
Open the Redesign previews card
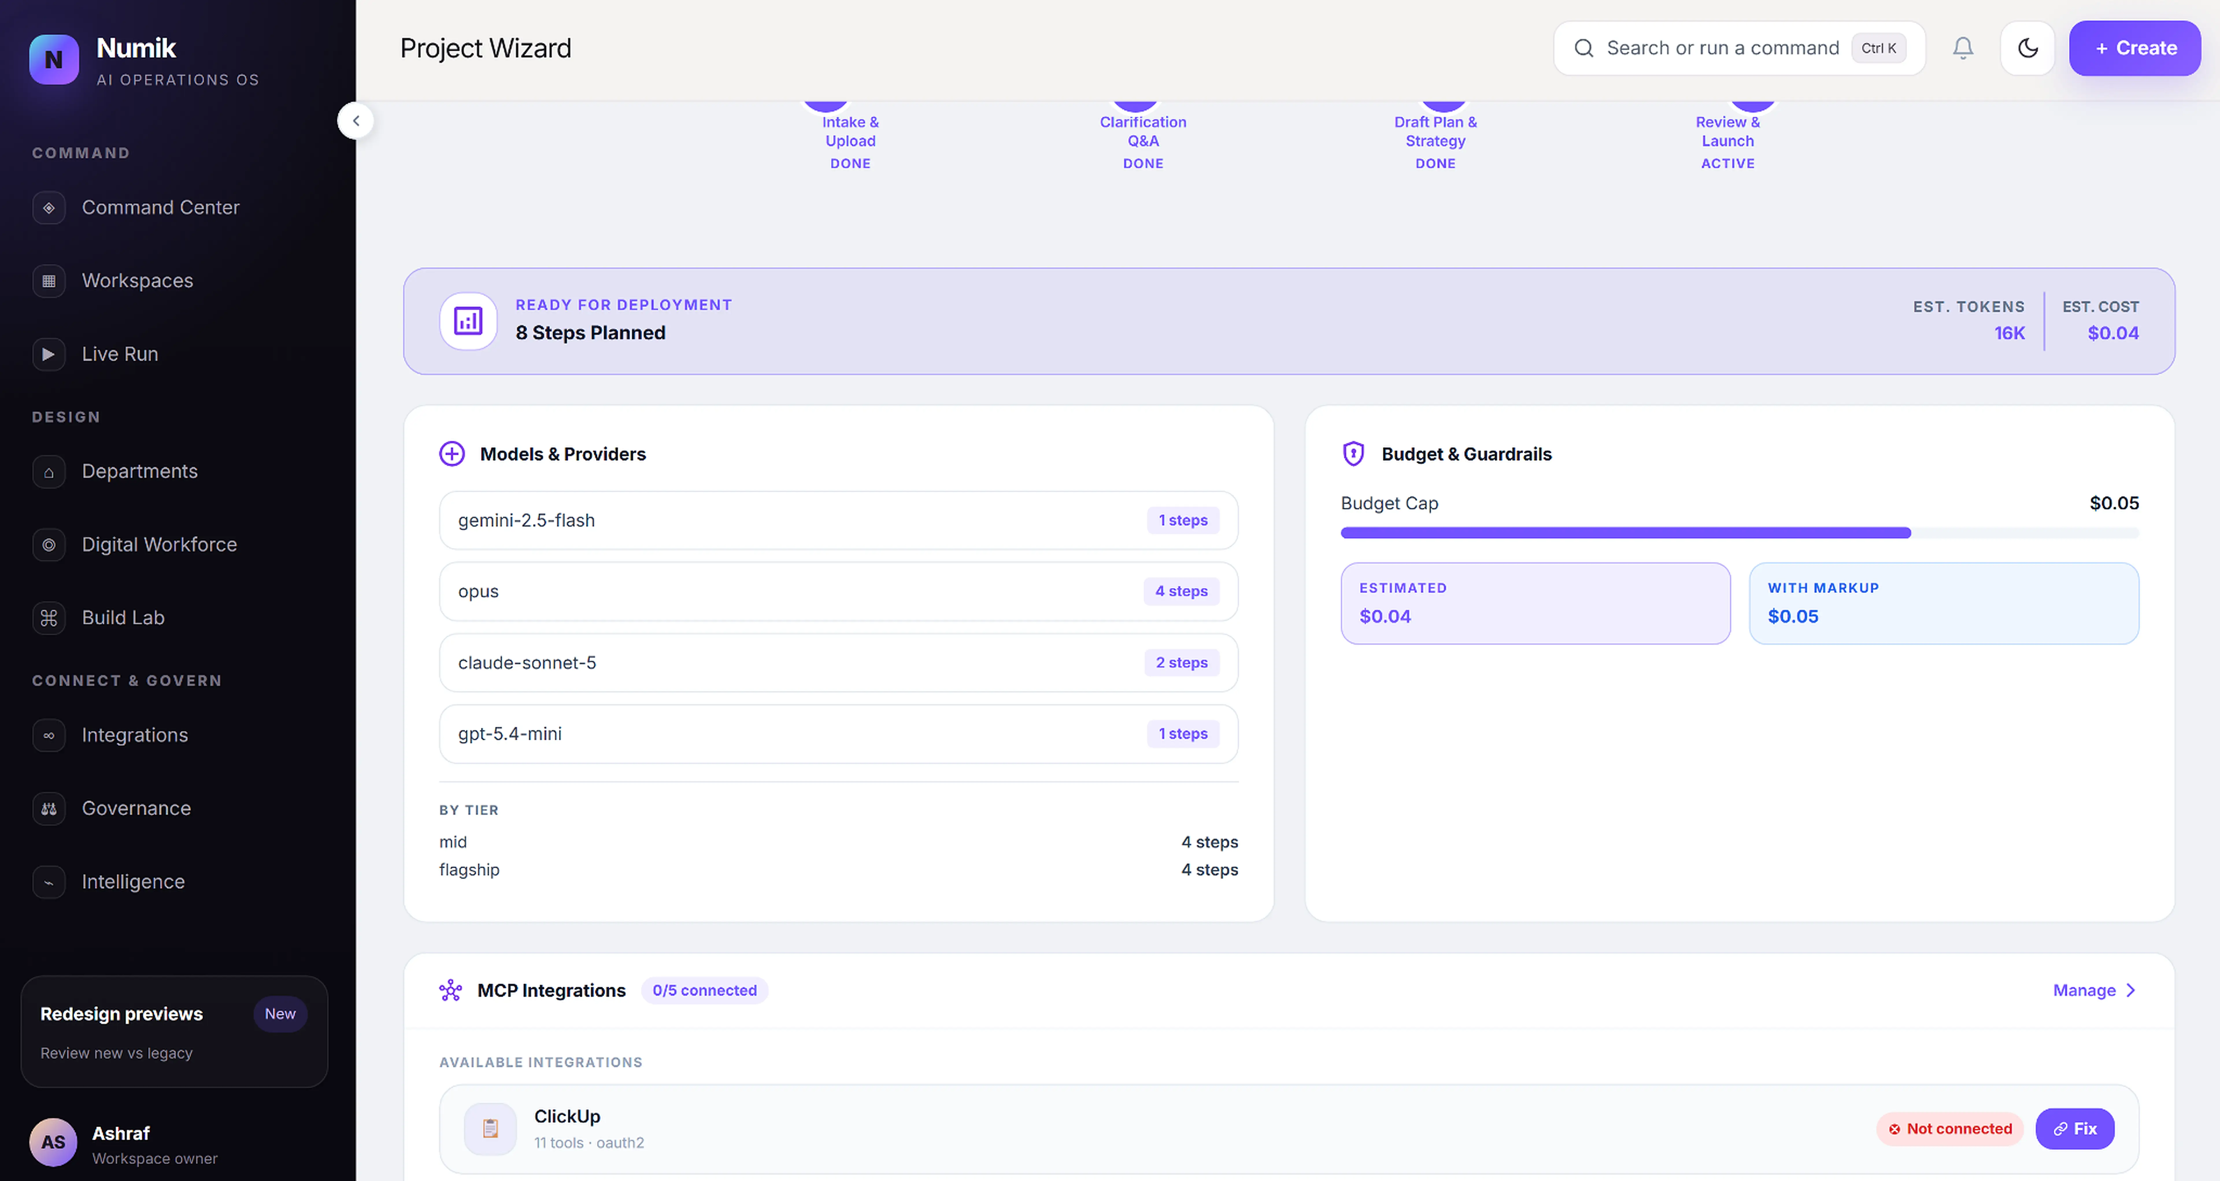pyautogui.click(x=174, y=1031)
